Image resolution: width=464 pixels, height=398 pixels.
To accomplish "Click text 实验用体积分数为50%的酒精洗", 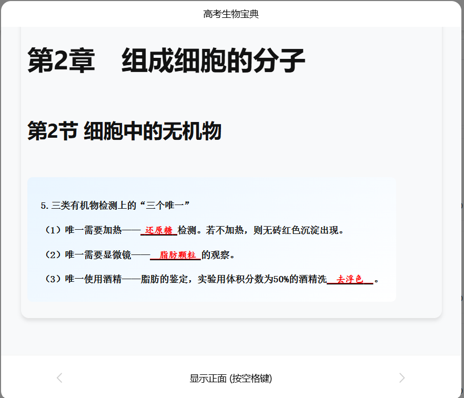I will (262, 279).
